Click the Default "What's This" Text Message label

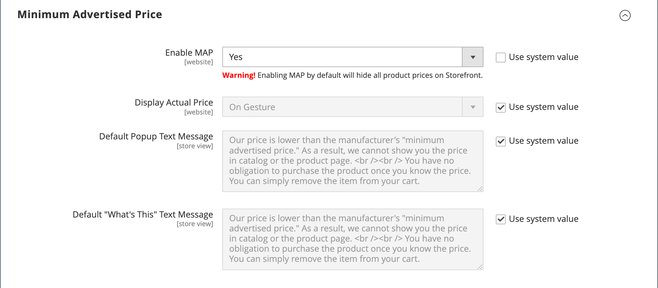coord(143,214)
